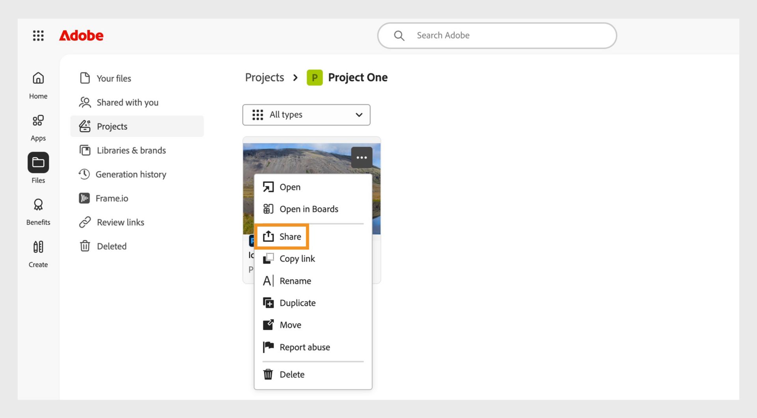
Task: Open Generation history
Action: [137, 175]
